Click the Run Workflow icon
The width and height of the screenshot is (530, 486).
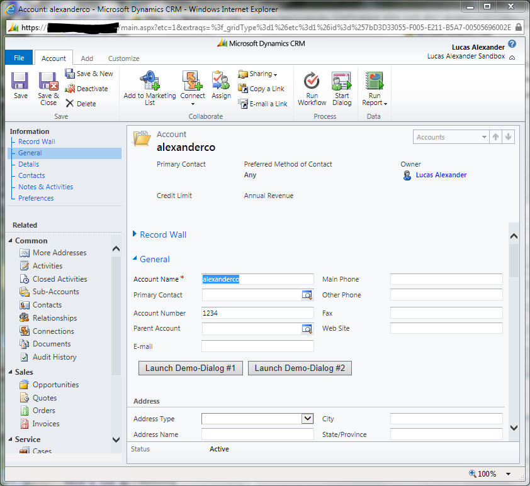312,80
